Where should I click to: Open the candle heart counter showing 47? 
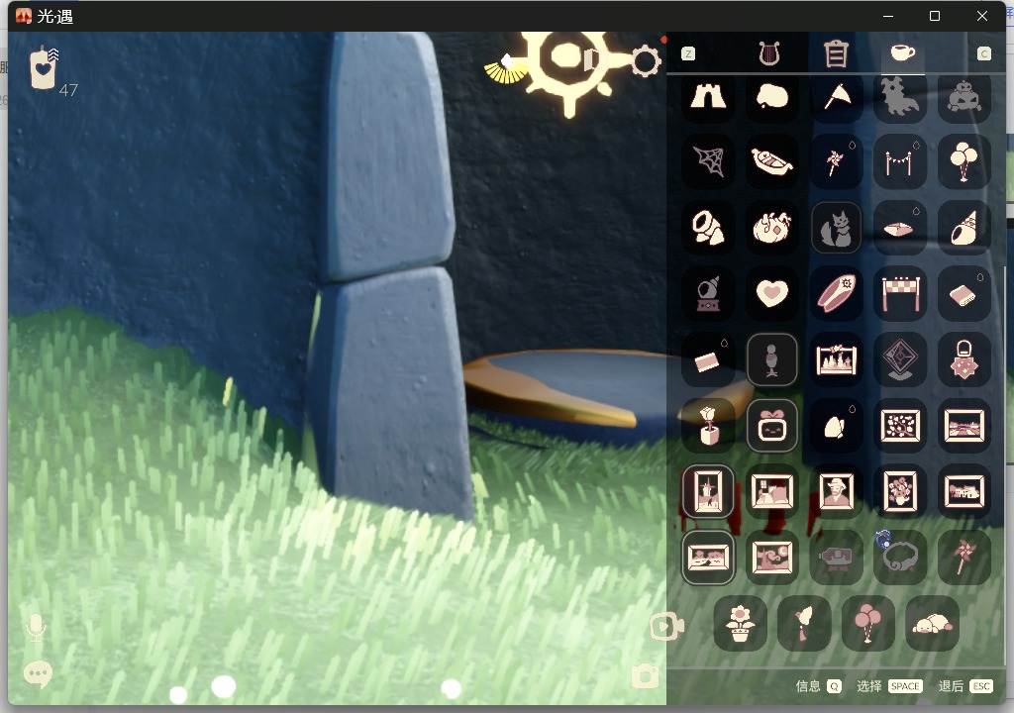pos(51,71)
